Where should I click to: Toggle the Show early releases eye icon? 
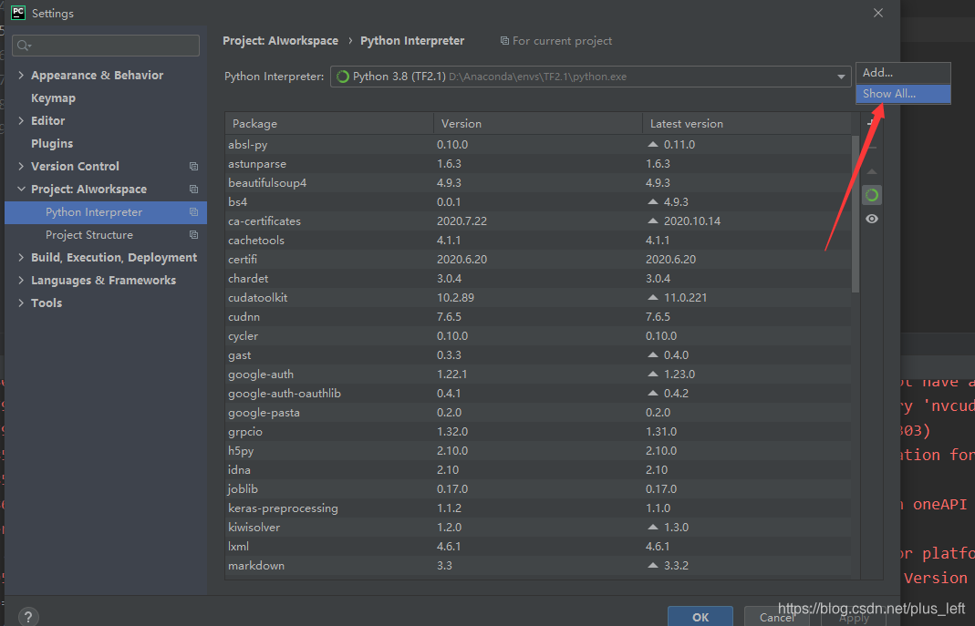coord(872,219)
